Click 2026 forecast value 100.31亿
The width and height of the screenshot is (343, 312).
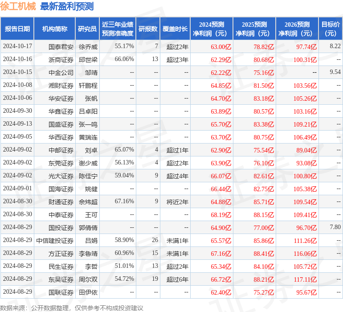[x=305, y=60]
